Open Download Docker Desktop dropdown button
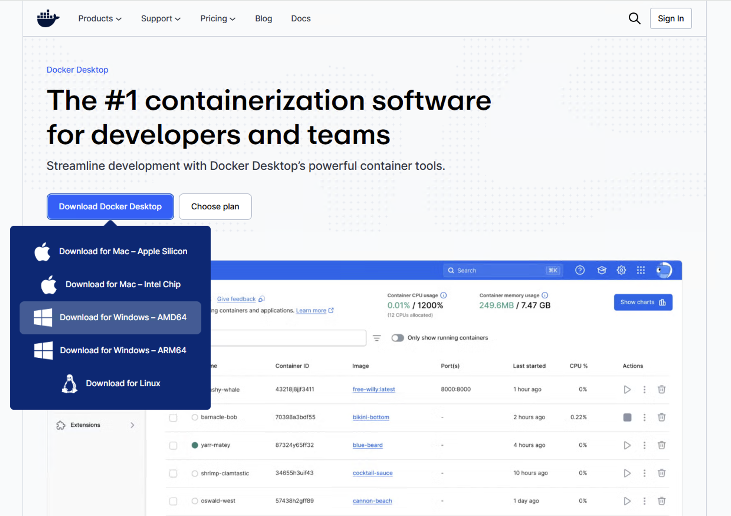Image resolution: width=731 pixels, height=516 pixels. pyautogui.click(x=110, y=207)
